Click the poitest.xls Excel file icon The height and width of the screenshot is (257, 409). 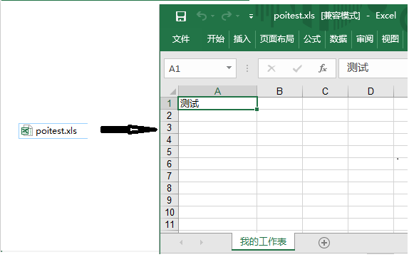[26, 130]
